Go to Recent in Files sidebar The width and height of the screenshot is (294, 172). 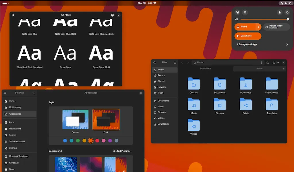165,76
